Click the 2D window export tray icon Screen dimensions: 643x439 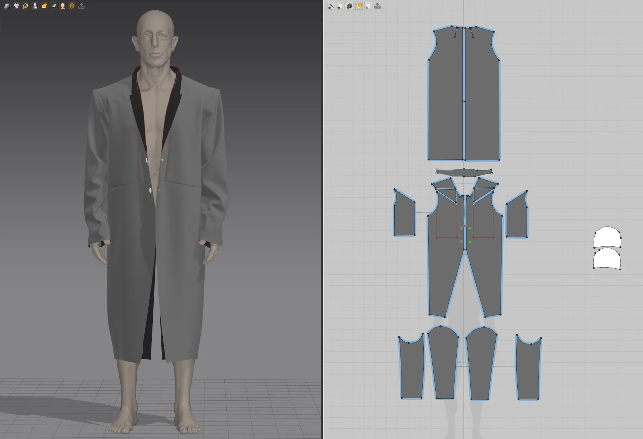pos(378,6)
